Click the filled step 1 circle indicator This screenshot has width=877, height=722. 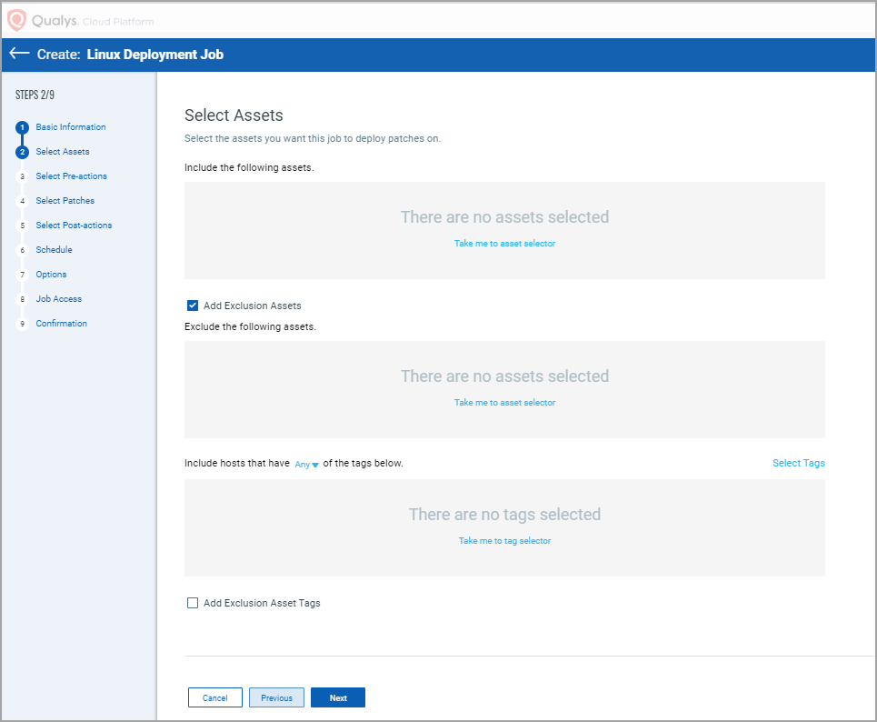(x=21, y=127)
